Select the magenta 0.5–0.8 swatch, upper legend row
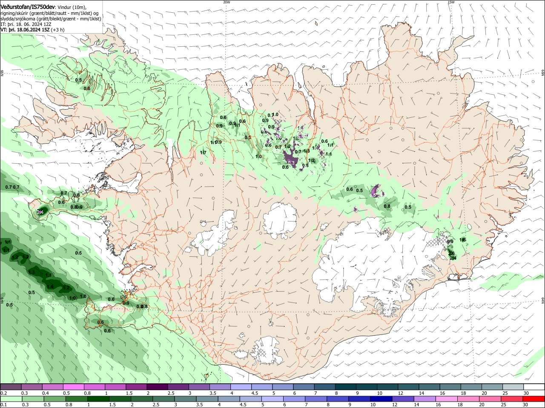This screenshot has width=545, height=408. (73, 387)
